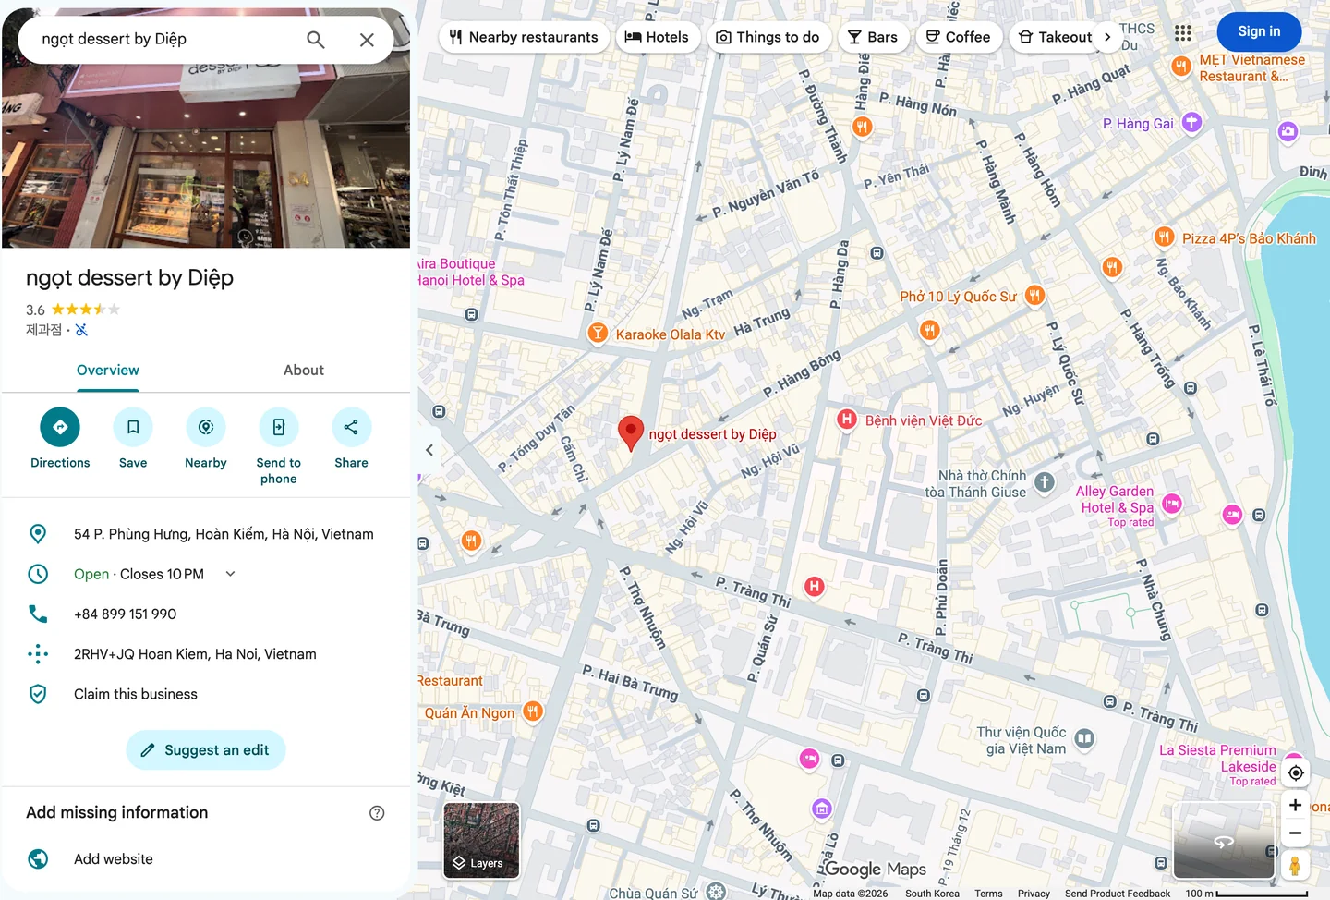The width and height of the screenshot is (1330, 900).
Task: Filter by Takeout chip
Action: (1055, 37)
